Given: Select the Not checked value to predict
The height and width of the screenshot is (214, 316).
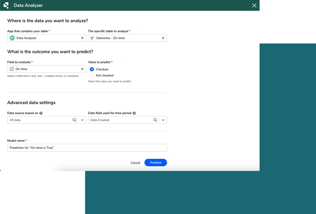Looking at the screenshot, I should click(92, 75).
